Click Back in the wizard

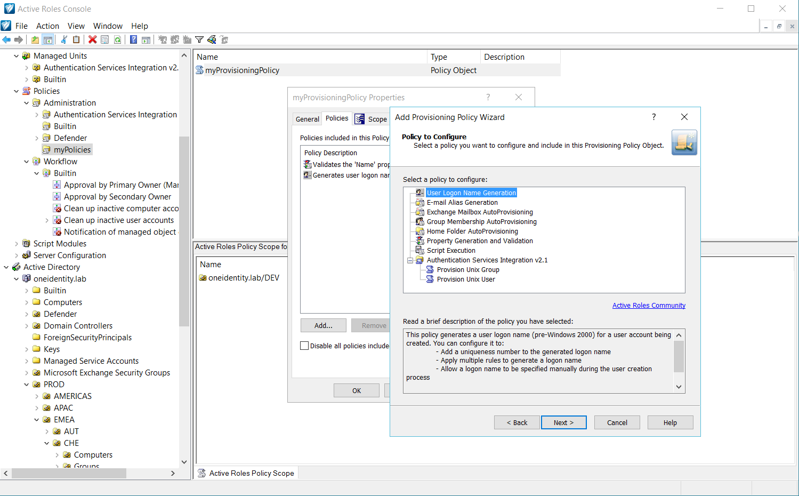tap(516, 422)
